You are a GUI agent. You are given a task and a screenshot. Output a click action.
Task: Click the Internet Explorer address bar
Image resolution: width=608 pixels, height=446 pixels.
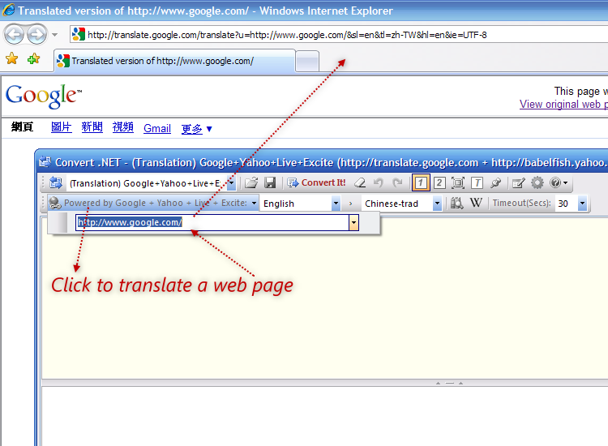(x=340, y=35)
